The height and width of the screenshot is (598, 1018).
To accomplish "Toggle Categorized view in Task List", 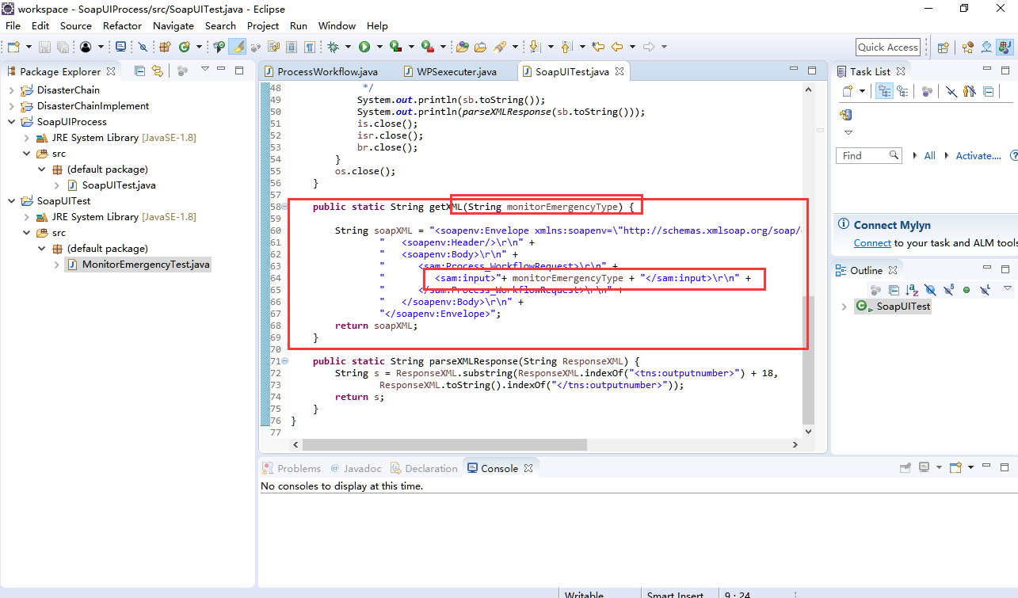I will point(885,90).
